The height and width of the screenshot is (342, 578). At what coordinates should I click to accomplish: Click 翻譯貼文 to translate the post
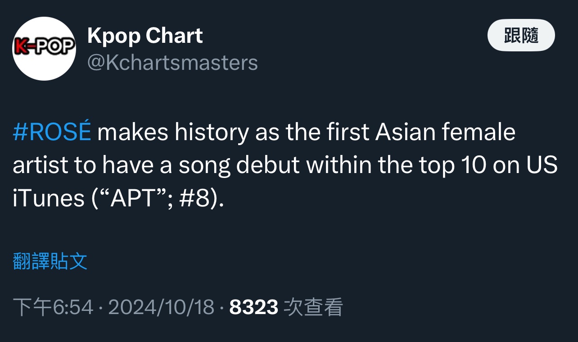point(50,261)
